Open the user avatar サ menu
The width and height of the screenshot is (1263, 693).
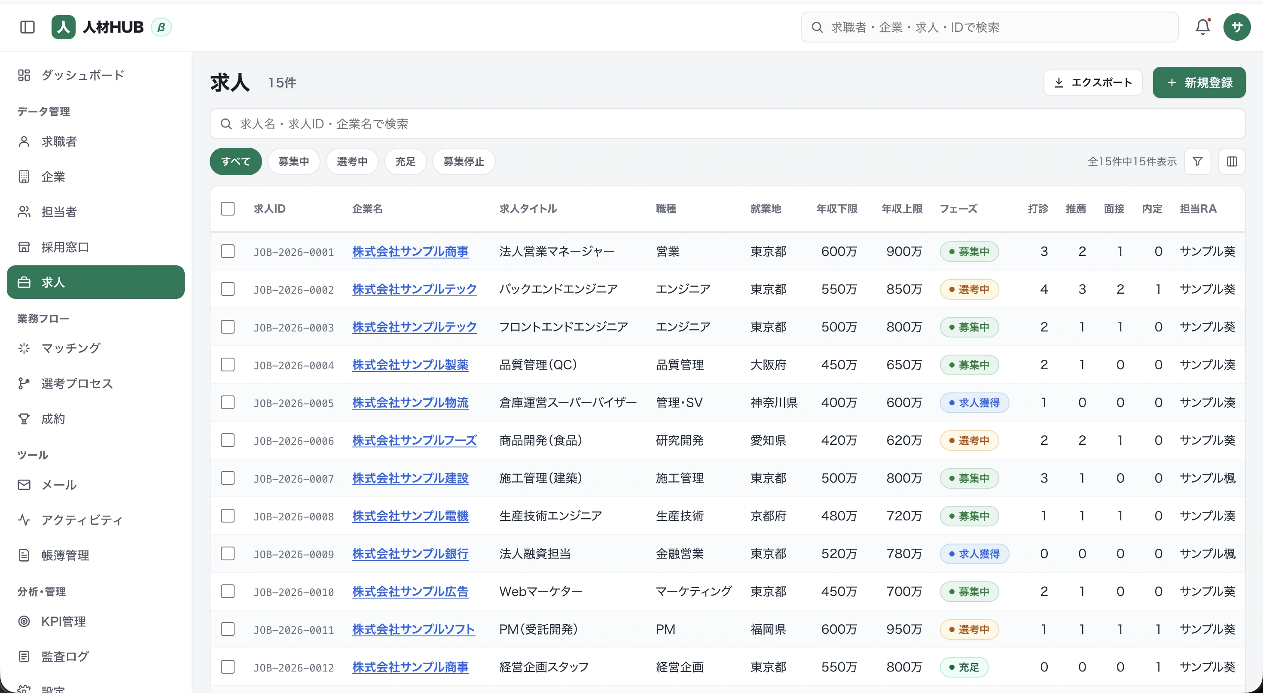[x=1236, y=27]
